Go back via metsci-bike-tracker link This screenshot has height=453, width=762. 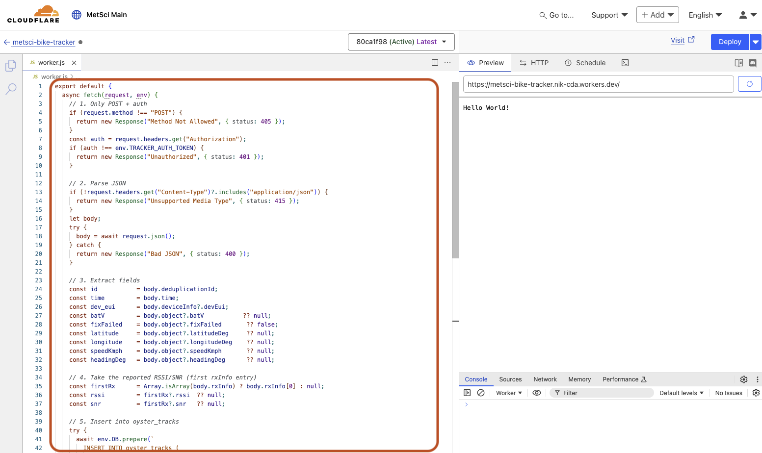[x=40, y=42]
